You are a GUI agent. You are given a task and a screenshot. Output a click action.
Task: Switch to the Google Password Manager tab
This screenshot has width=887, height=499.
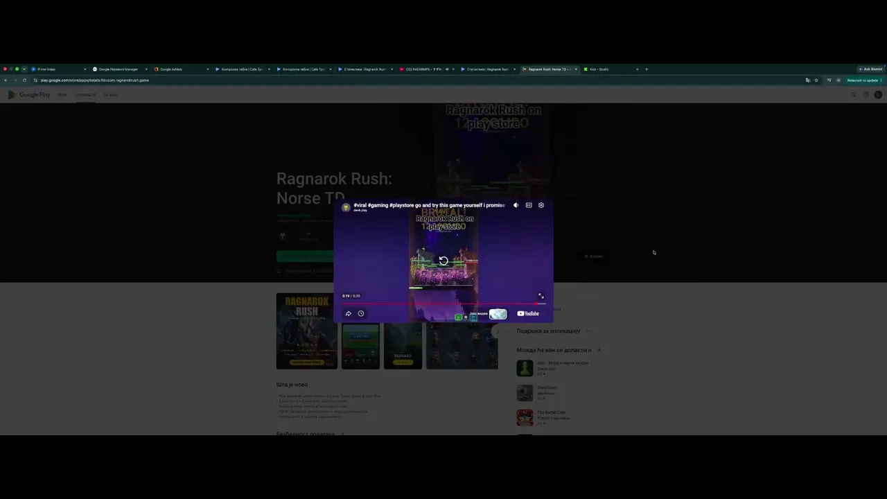point(118,69)
